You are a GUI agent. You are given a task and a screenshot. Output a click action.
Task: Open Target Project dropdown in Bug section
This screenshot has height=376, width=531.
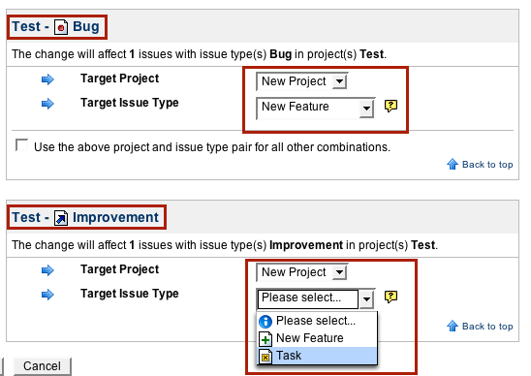point(301,81)
